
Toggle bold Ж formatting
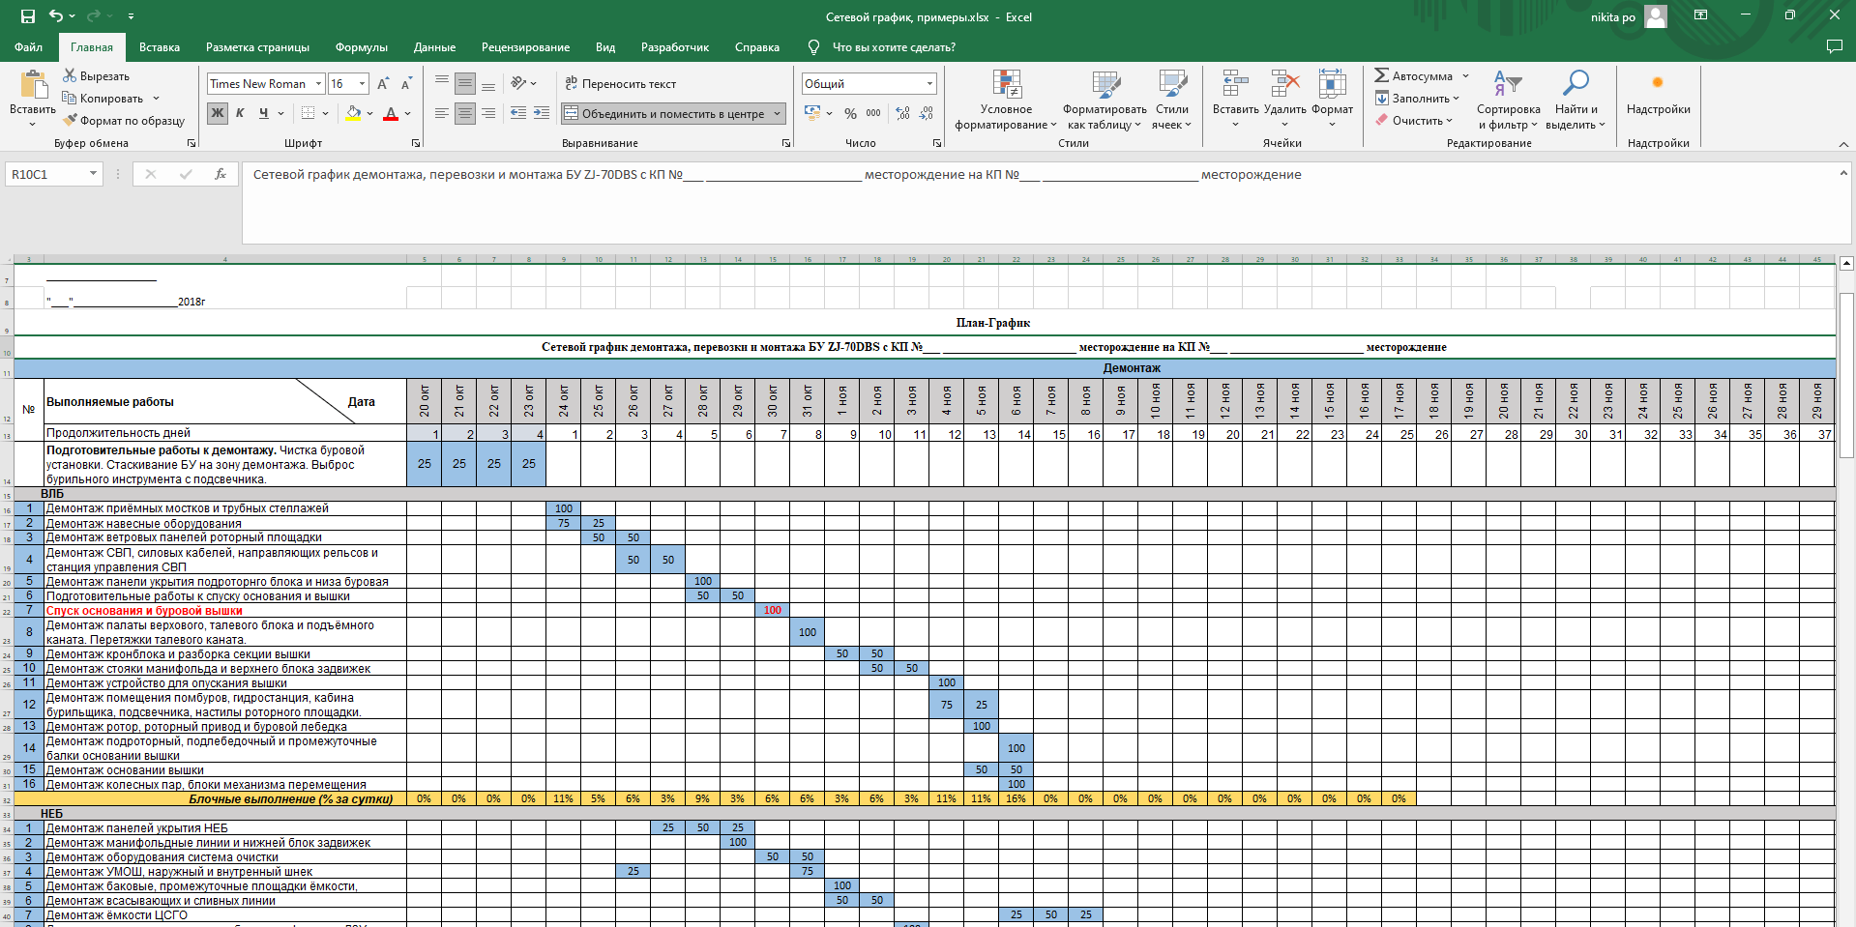click(x=218, y=113)
